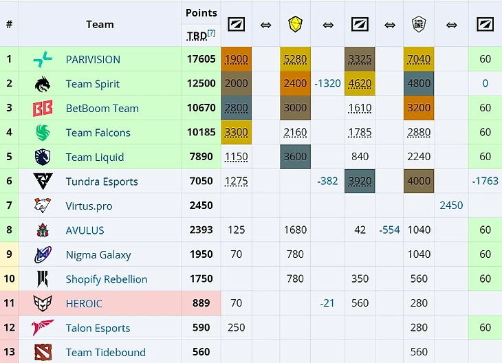Click the # rank column header

tap(10, 24)
